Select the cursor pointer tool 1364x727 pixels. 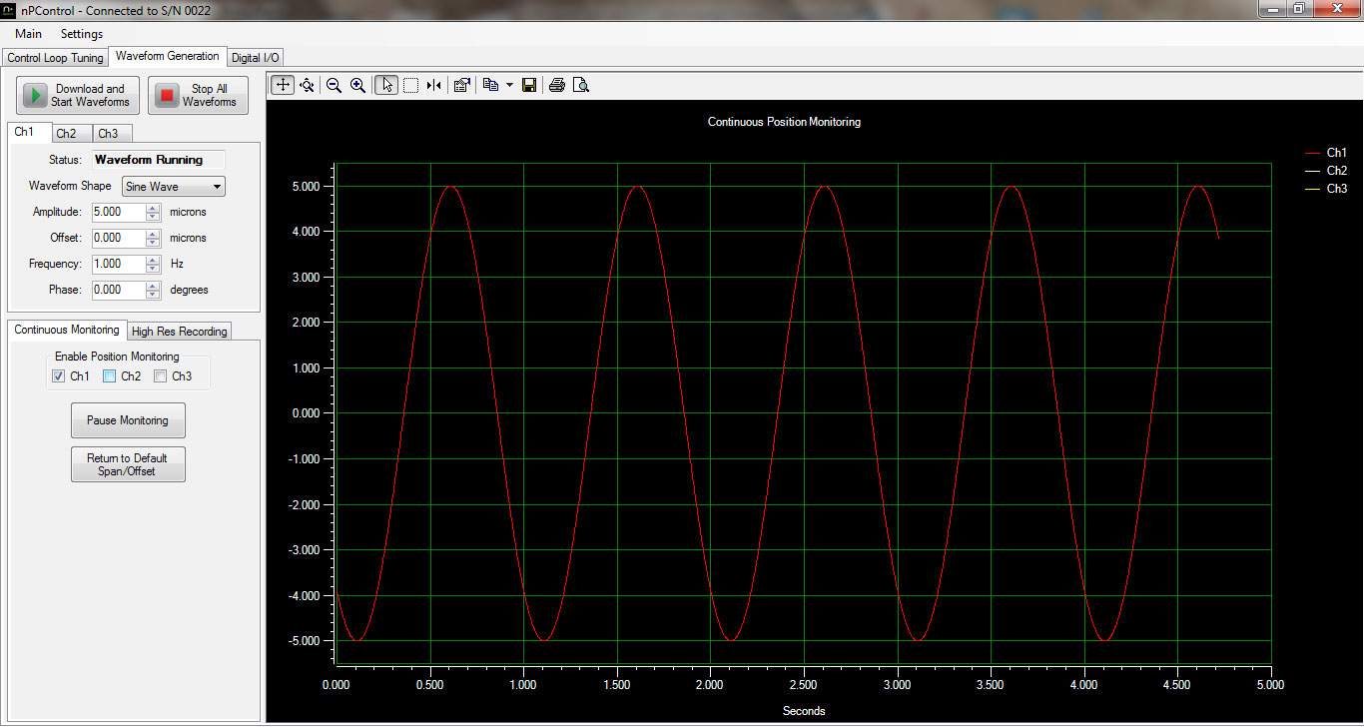(386, 85)
